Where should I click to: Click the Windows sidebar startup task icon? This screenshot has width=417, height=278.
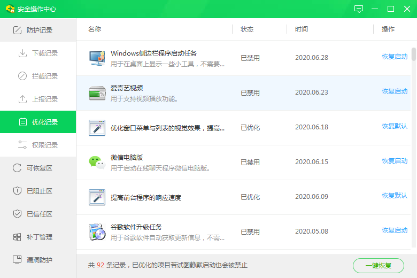97,58
